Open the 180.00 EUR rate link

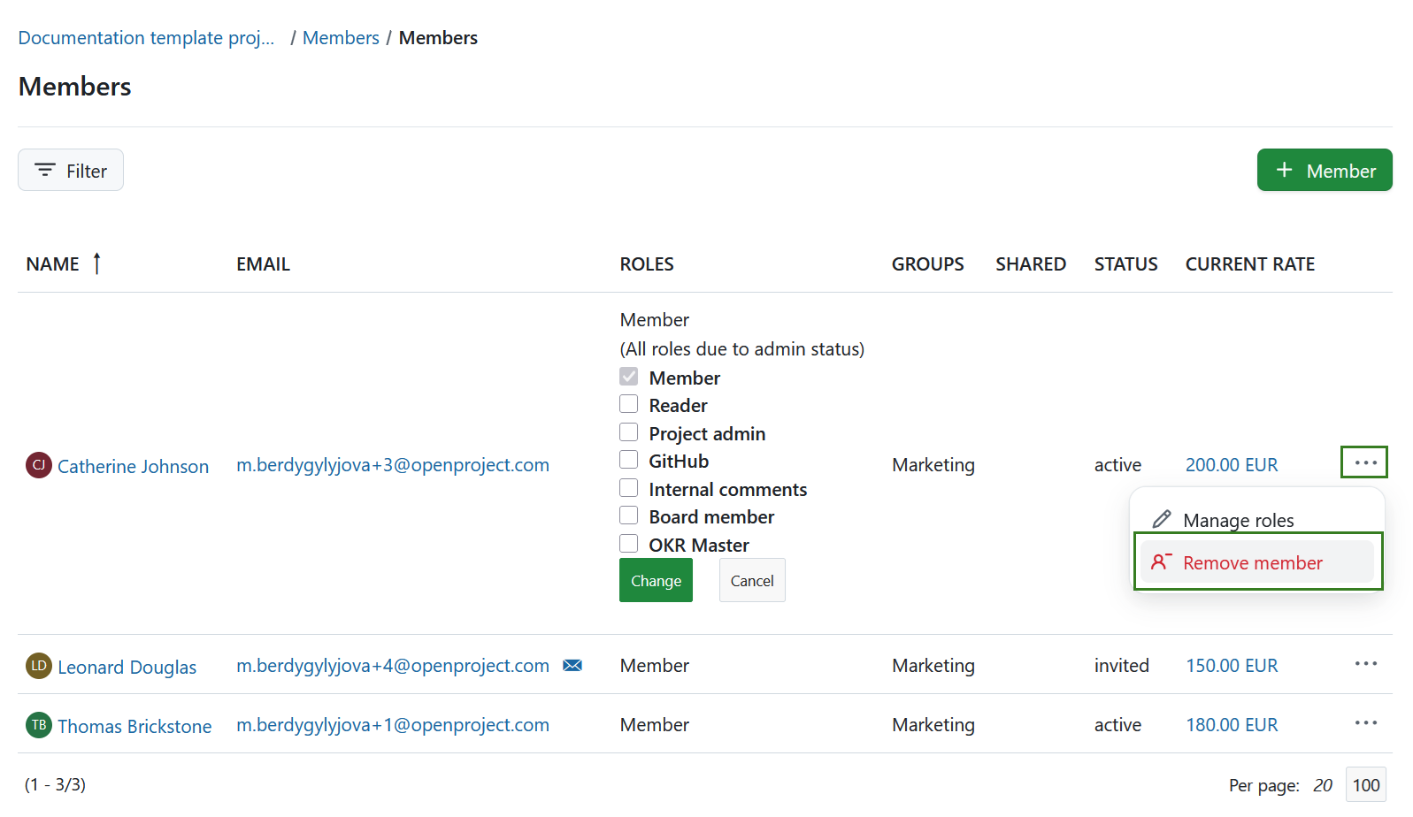[1232, 725]
